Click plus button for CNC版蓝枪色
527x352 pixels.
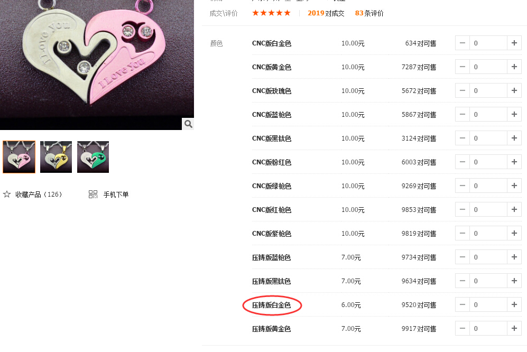(x=514, y=114)
